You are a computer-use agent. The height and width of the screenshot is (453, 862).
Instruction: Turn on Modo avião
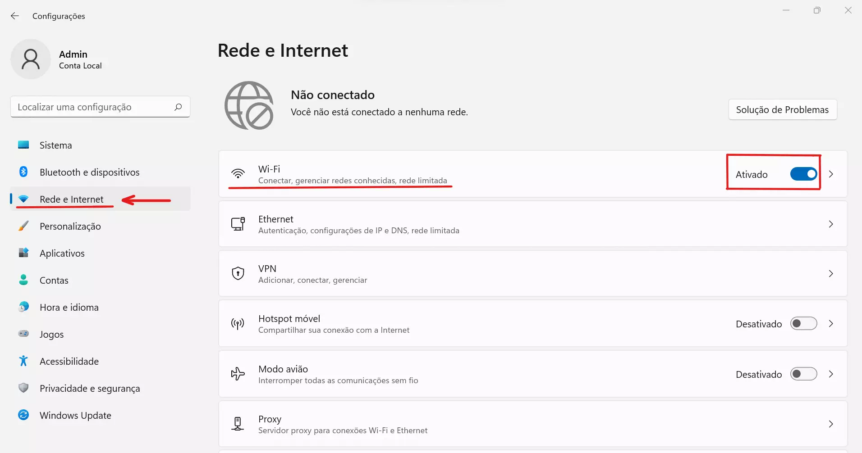pyautogui.click(x=804, y=374)
